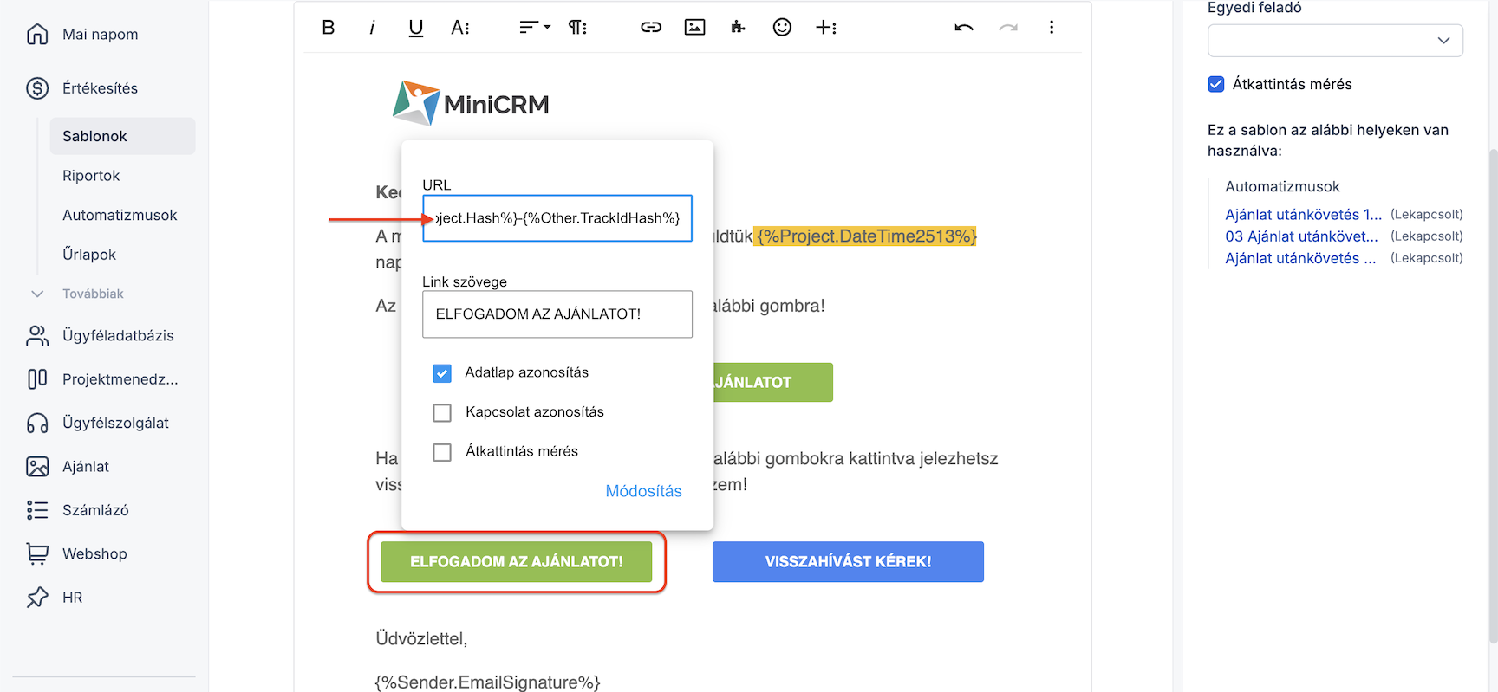The image size is (1498, 692).
Task: Open the insert more plus icon
Action: coord(826,28)
